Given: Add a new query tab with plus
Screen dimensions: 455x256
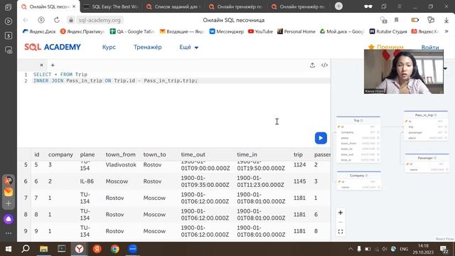Looking at the screenshot, I should click(x=53, y=65).
